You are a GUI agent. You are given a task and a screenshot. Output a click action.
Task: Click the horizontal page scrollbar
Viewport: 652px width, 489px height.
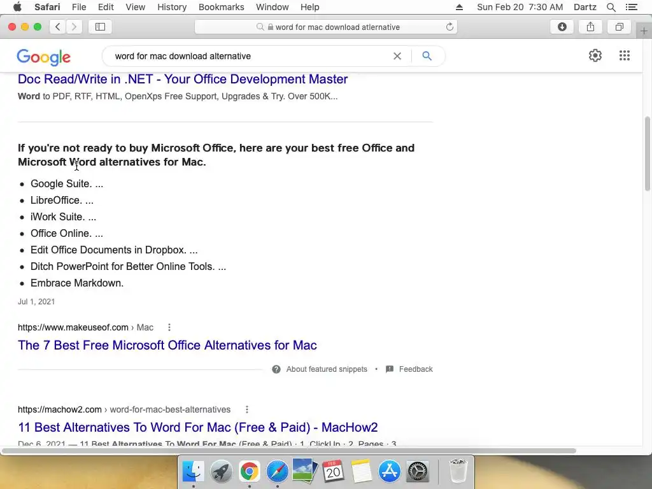(288, 451)
